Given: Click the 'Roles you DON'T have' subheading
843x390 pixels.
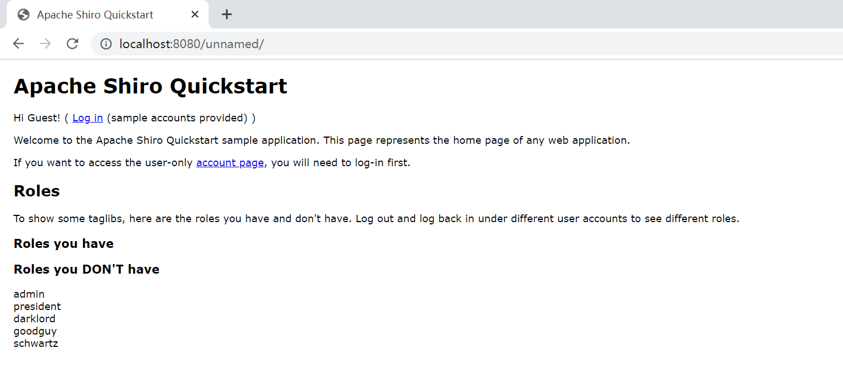Looking at the screenshot, I should 86,269.
